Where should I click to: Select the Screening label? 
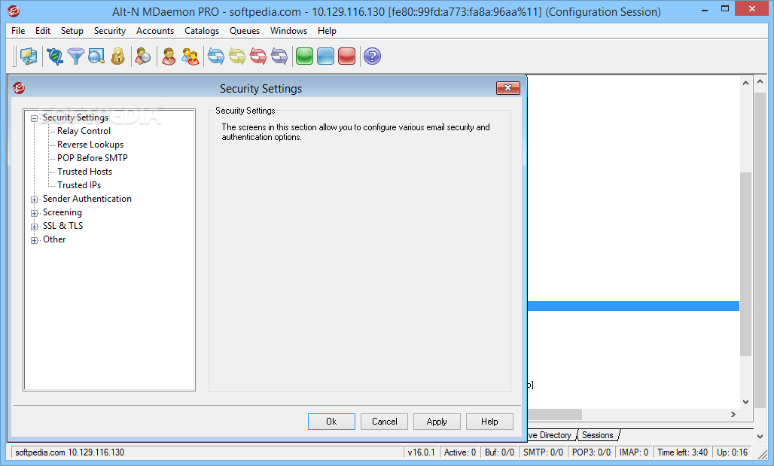tap(62, 212)
